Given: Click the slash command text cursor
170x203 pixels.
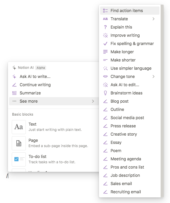Looking at the screenshot, I should [x=7, y=176].
